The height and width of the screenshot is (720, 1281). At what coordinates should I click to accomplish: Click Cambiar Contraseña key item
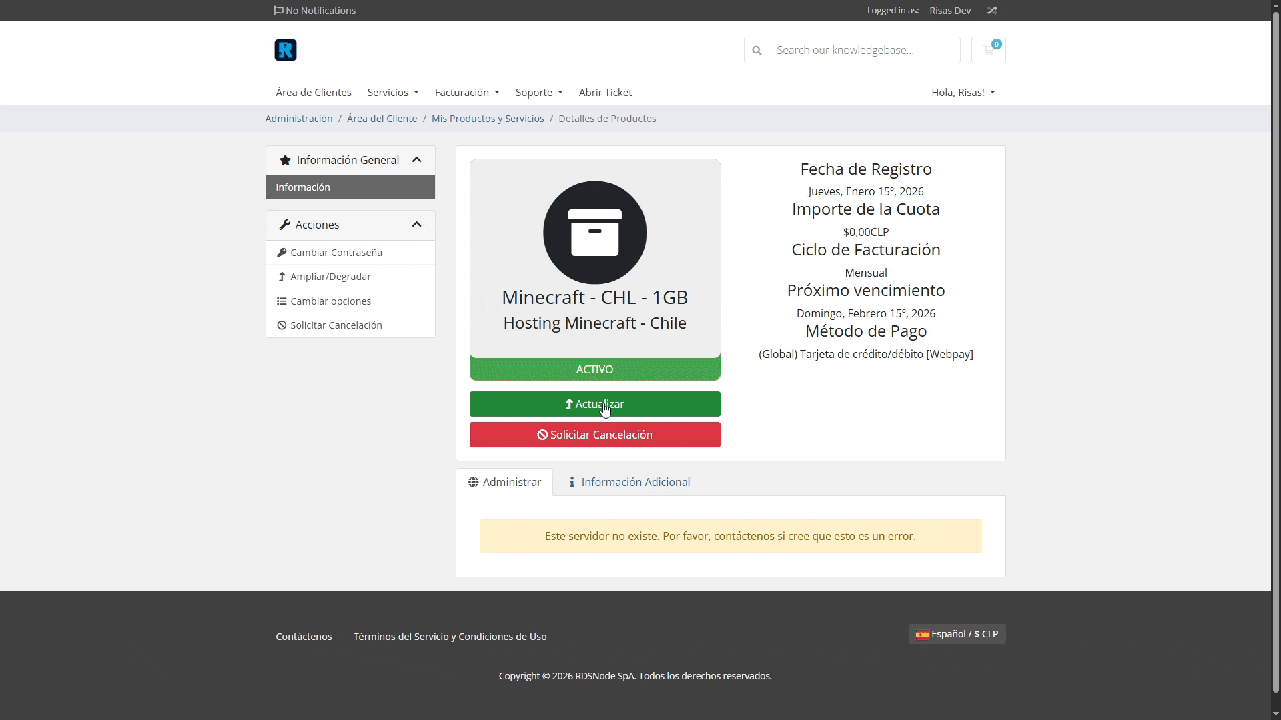pos(336,253)
